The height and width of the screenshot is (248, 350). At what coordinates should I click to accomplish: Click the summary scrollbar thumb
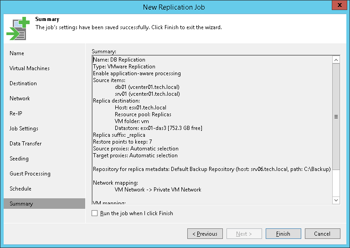coord(336,117)
